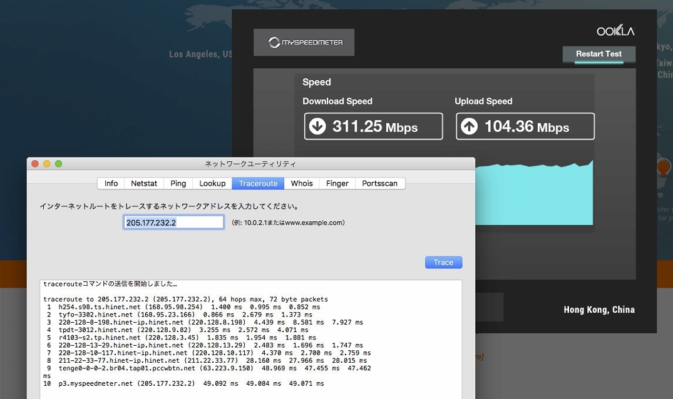Click the Speed heading
673x399 pixels.
(317, 82)
